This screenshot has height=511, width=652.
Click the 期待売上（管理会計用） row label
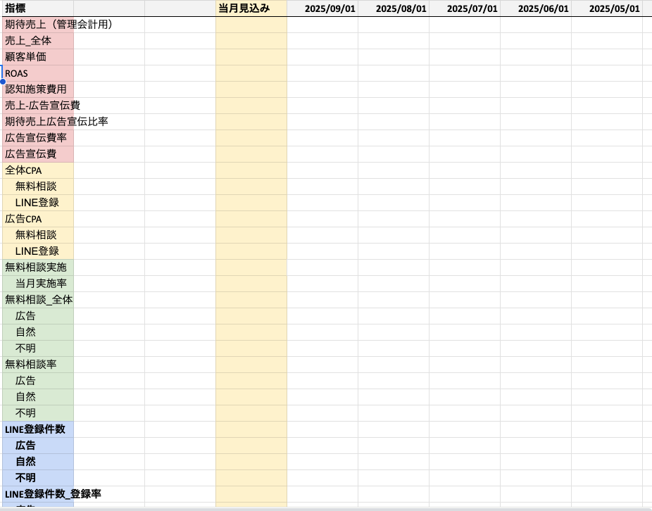(58, 25)
